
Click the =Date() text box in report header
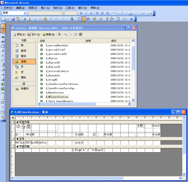[153, 126]
